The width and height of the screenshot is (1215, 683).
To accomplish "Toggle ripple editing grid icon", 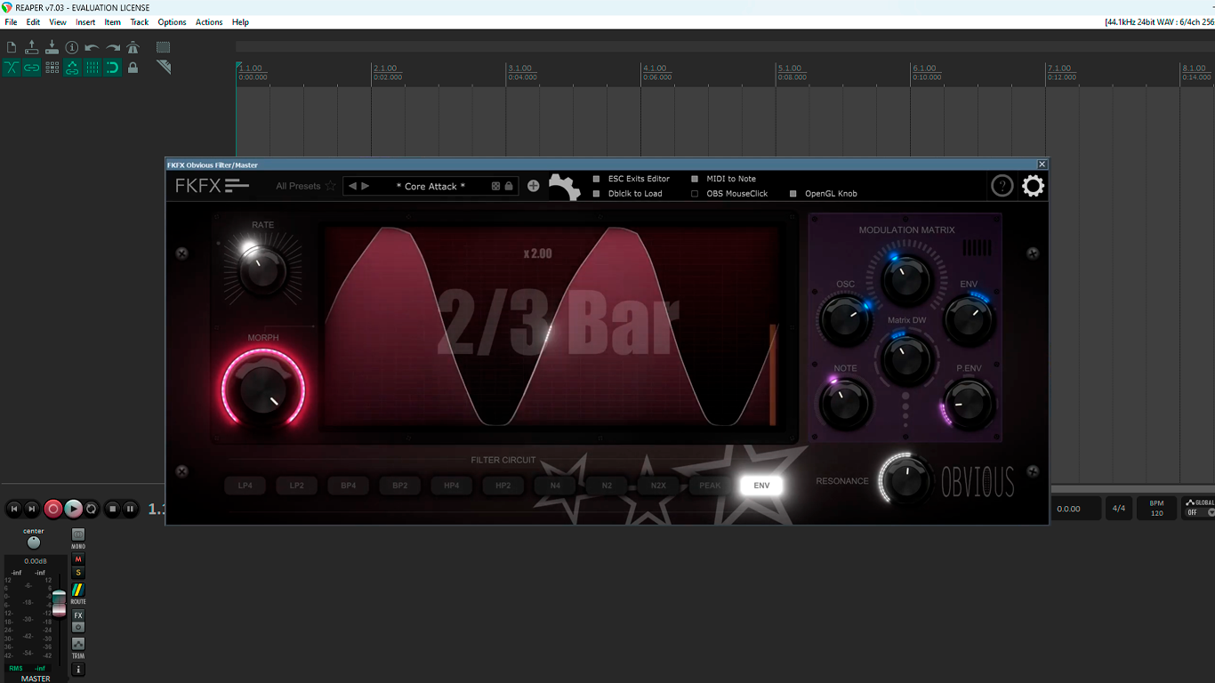I will 52,68.
